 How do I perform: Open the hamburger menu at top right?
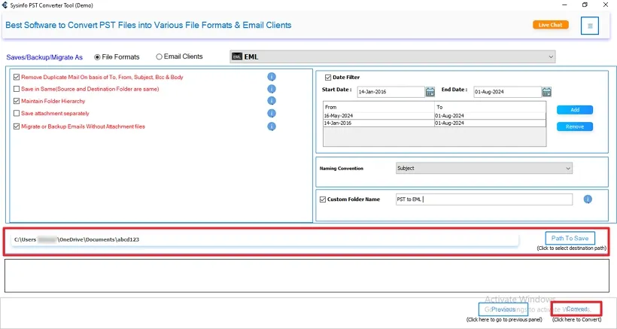pos(590,26)
